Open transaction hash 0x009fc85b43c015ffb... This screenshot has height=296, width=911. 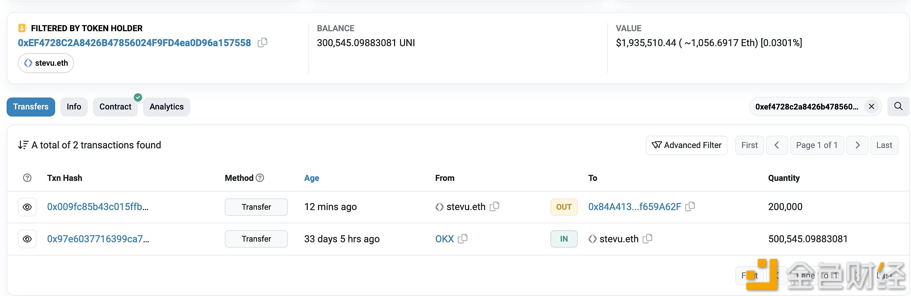98,207
